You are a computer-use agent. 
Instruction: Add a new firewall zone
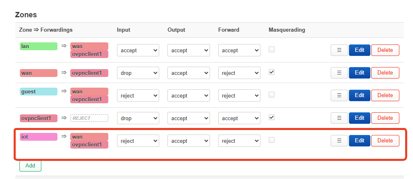tap(30, 166)
